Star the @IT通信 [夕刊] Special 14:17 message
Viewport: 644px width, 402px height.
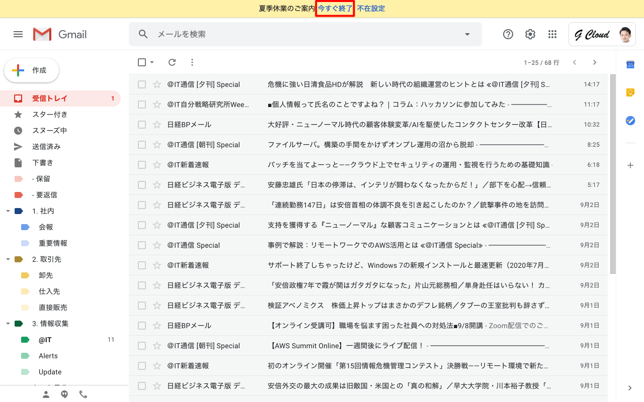157,84
